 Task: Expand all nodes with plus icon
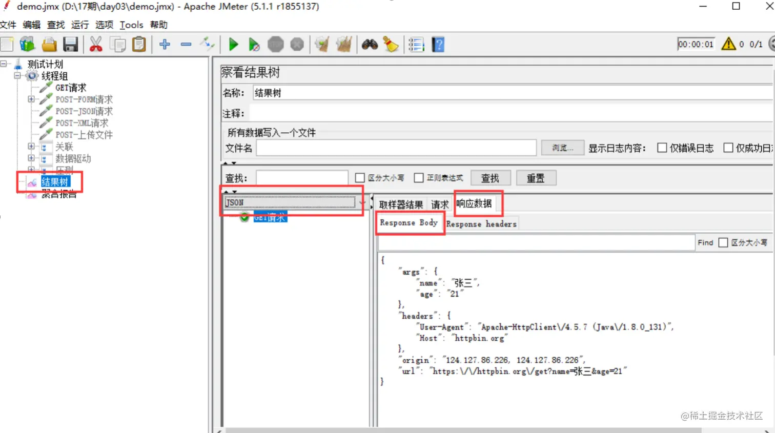(x=165, y=45)
